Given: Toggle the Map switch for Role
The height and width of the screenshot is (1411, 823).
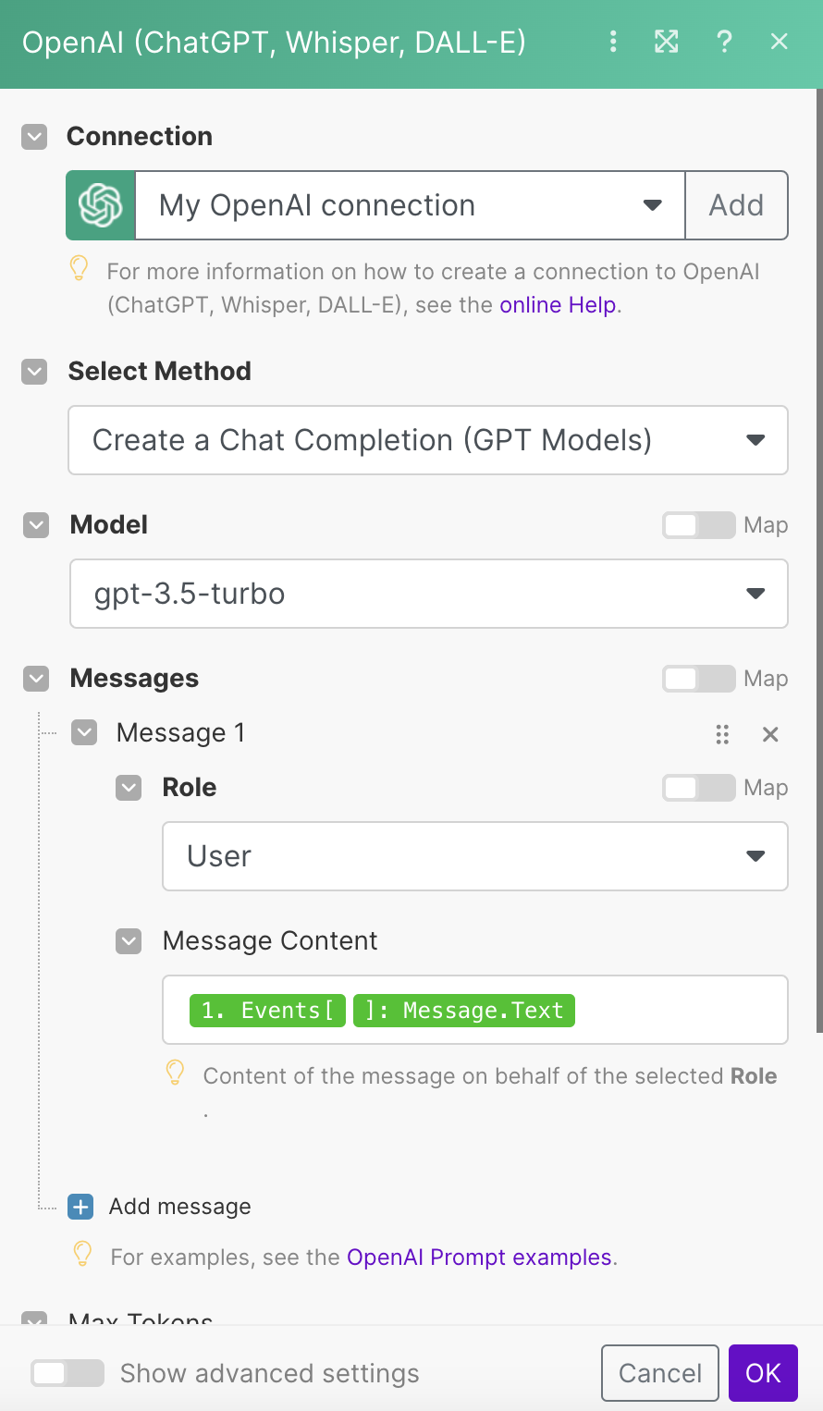Looking at the screenshot, I should pos(698,788).
